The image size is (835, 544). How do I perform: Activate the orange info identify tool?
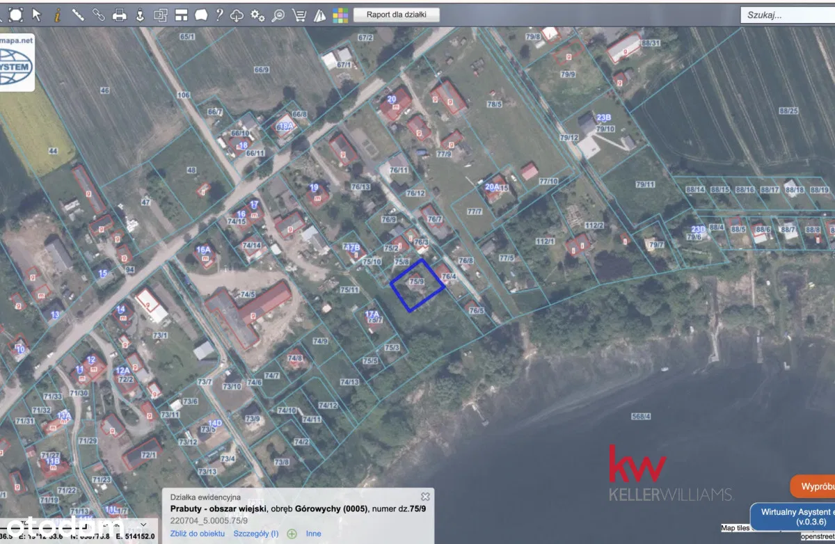57,14
